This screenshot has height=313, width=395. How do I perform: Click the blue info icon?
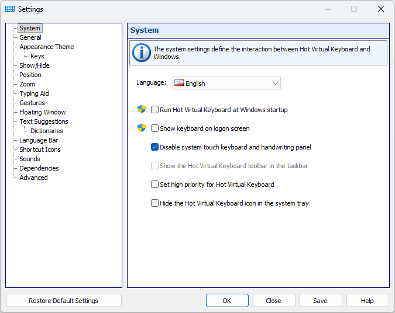pos(142,53)
